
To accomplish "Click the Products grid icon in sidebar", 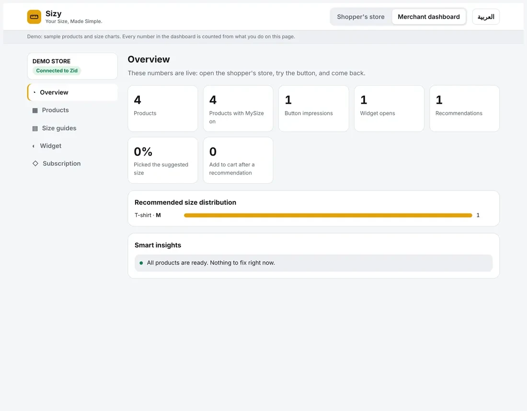I will pyautogui.click(x=35, y=111).
